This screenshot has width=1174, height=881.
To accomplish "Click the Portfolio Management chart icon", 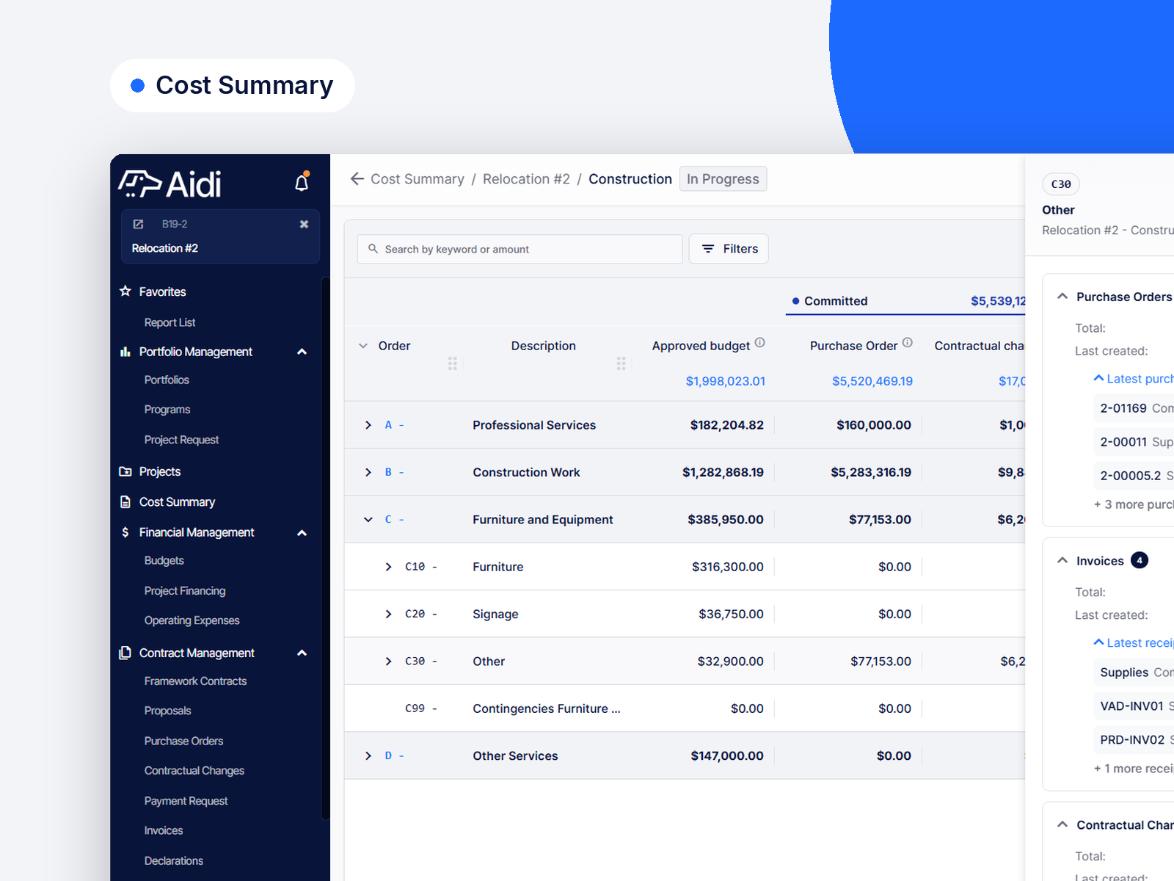I will tap(125, 352).
